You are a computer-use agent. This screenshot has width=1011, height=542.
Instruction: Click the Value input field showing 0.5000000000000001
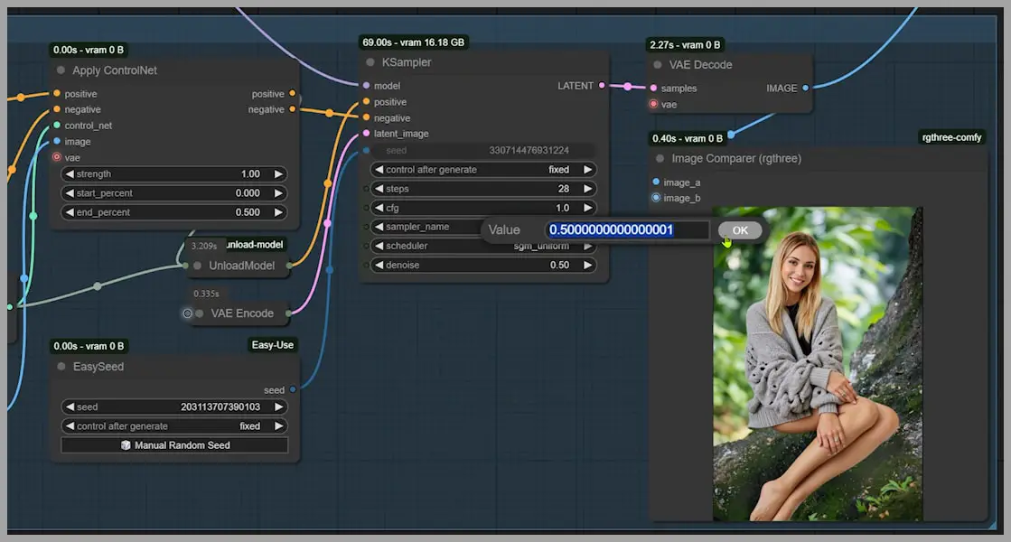(628, 230)
